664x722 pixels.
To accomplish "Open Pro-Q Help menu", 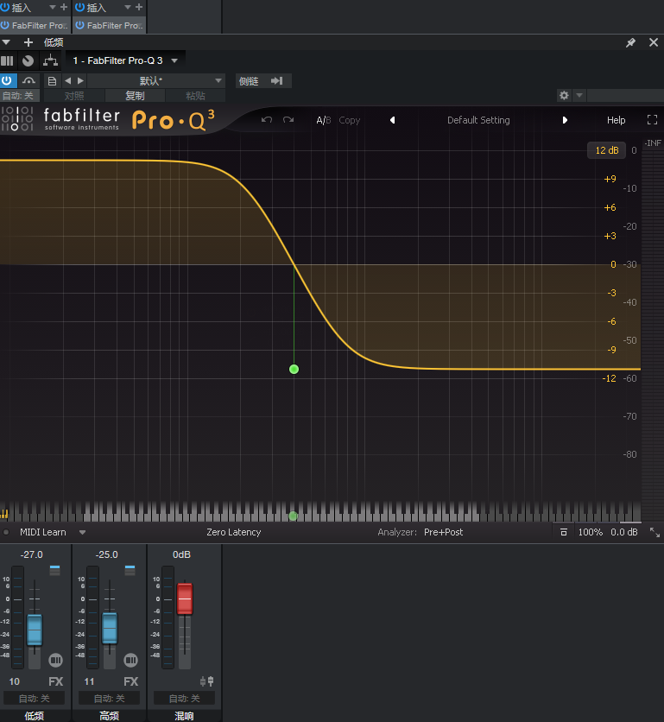I will pyautogui.click(x=616, y=120).
